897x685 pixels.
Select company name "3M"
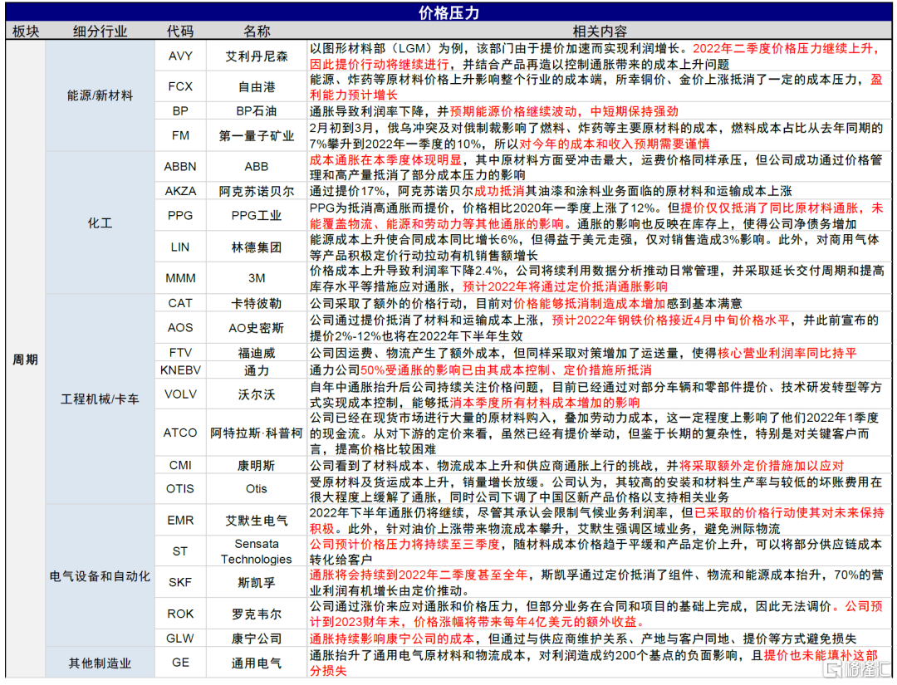pyautogui.click(x=257, y=278)
